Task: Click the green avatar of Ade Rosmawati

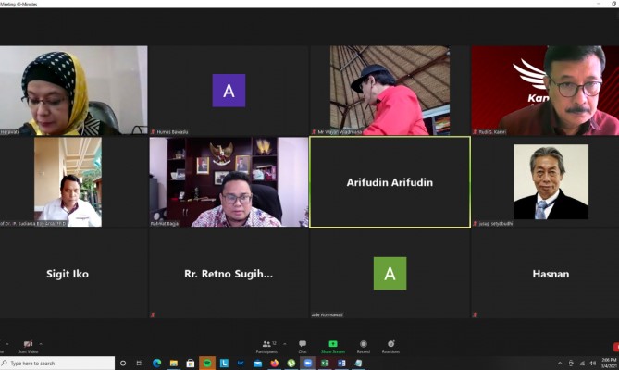Action: coord(390,274)
